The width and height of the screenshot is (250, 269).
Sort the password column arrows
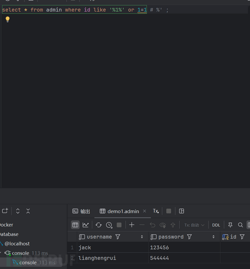tap(213, 237)
